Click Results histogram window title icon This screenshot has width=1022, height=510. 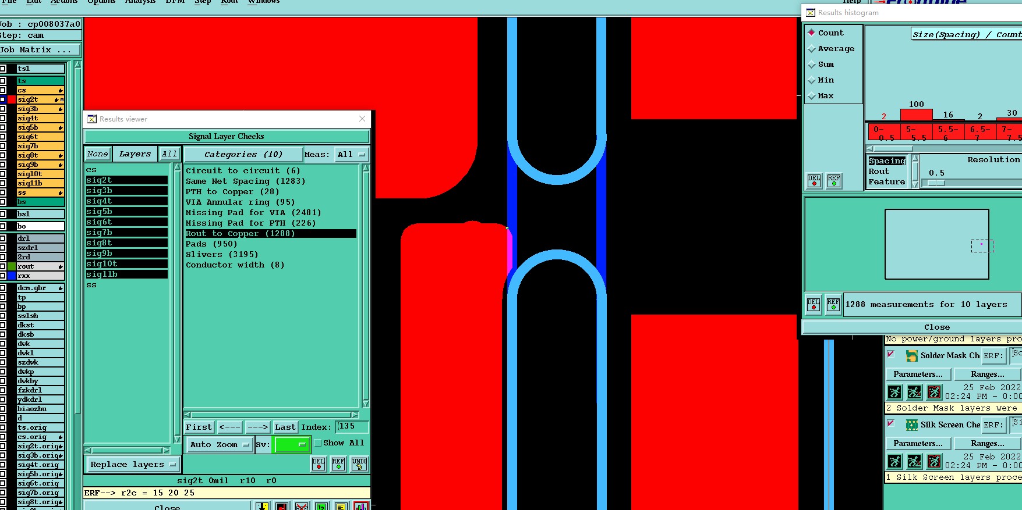pyautogui.click(x=811, y=12)
